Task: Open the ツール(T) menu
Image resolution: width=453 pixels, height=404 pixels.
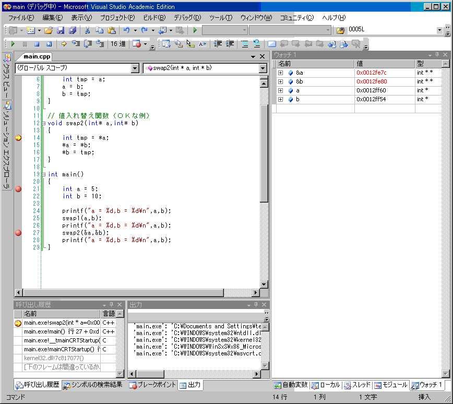Action: [221, 18]
